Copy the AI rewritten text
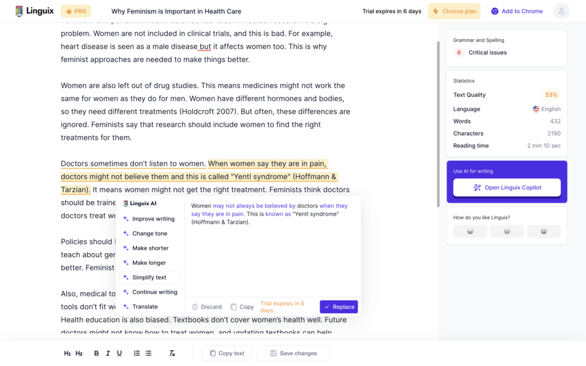Image resolution: width=586 pixels, height=366 pixels. (241, 307)
